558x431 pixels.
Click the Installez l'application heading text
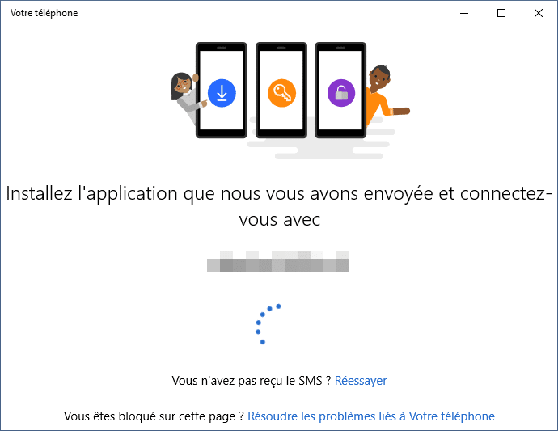279,206
